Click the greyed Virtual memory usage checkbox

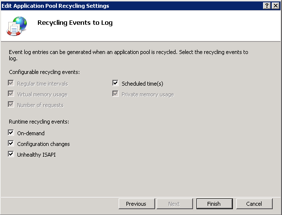coord(11,94)
